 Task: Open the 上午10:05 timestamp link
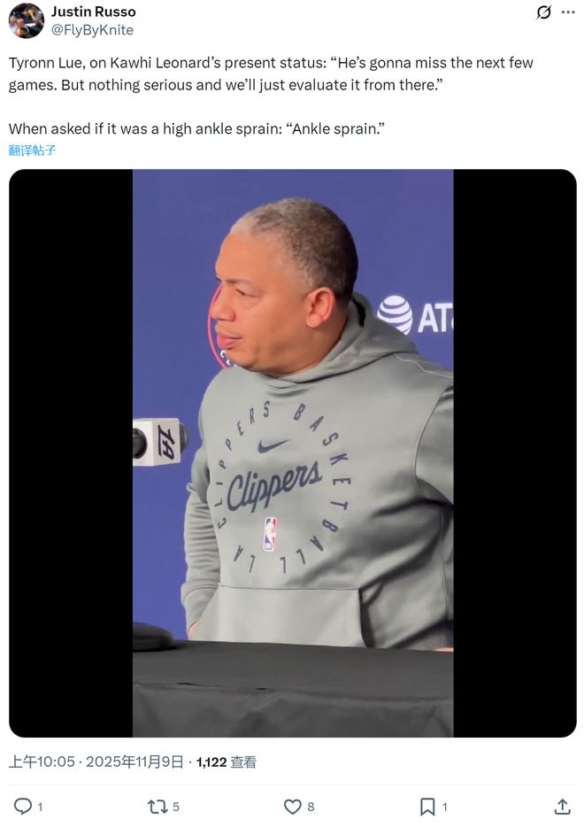click(42, 761)
